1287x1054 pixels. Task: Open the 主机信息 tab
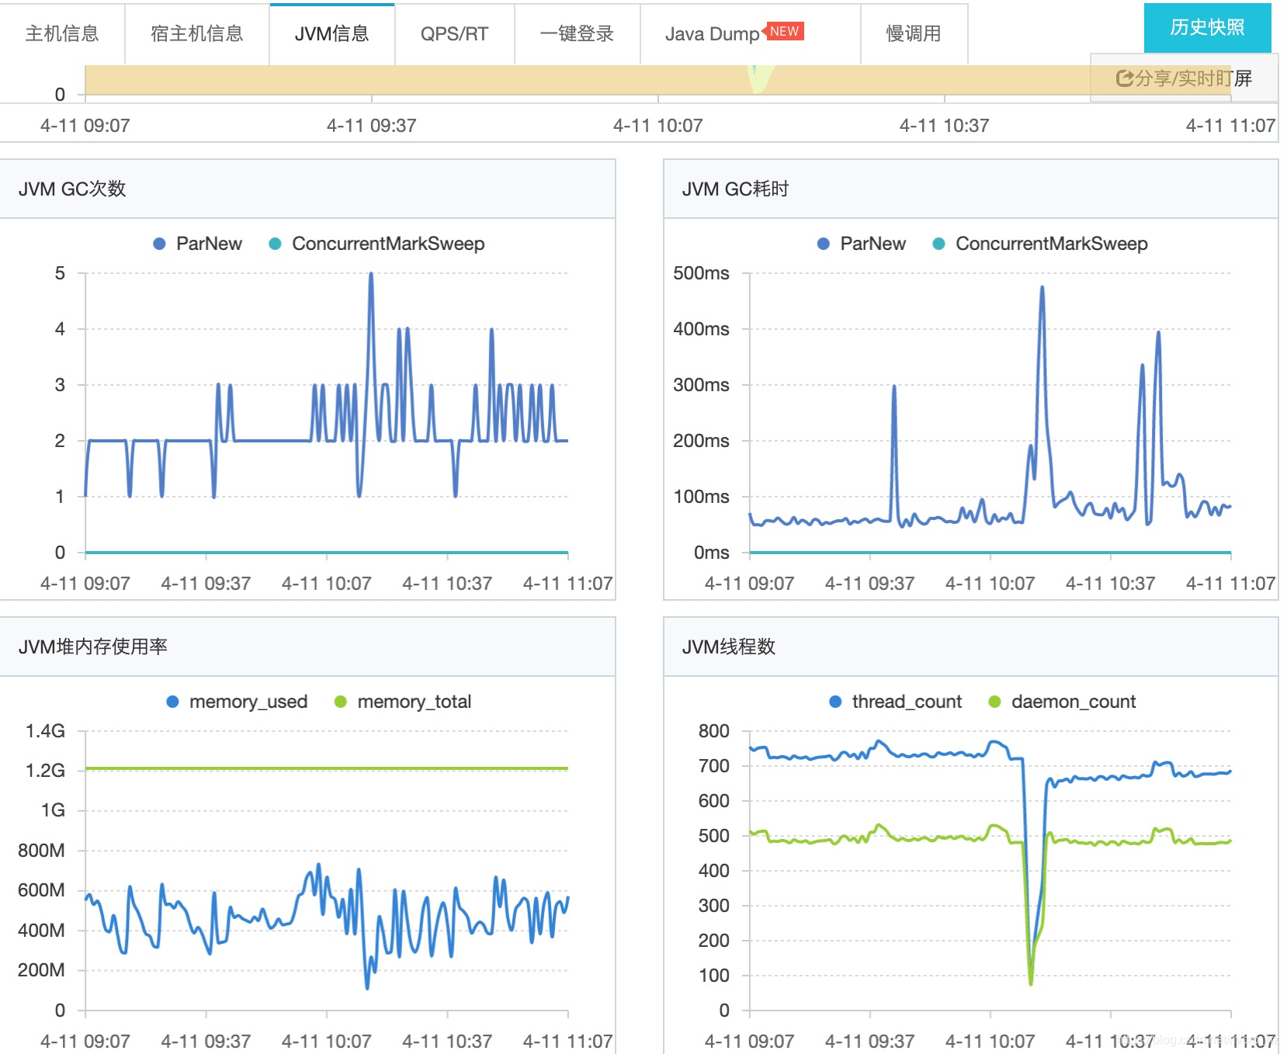pos(62,33)
